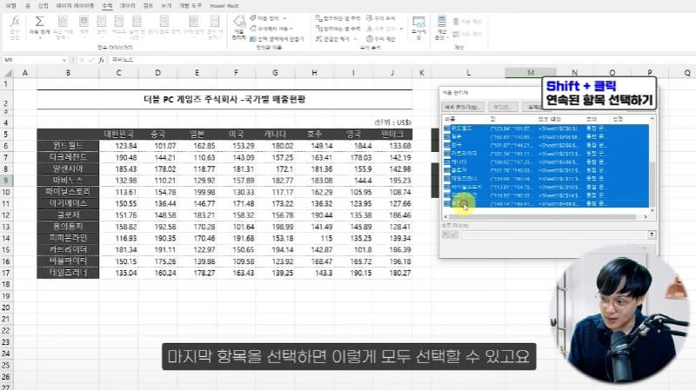Viewport: 696px width, 390px height.
Task: Switch to the 삽입 (Insert) tab
Action: (43, 6)
